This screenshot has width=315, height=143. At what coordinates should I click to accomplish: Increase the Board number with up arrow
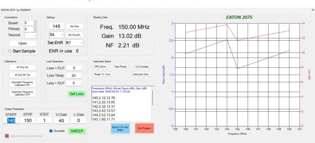point(35,22)
